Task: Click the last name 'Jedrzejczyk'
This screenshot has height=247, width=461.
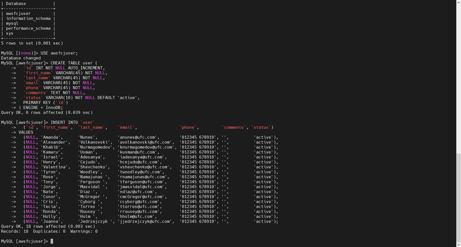Action: tap(94, 221)
